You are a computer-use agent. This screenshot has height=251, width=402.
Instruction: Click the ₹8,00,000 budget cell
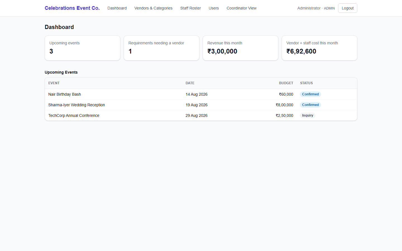(284, 105)
